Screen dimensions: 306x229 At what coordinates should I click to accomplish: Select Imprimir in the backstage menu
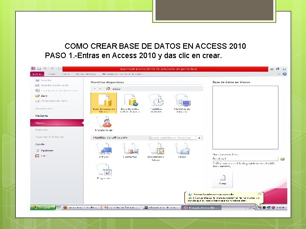pyautogui.click(x=41, y=130)
